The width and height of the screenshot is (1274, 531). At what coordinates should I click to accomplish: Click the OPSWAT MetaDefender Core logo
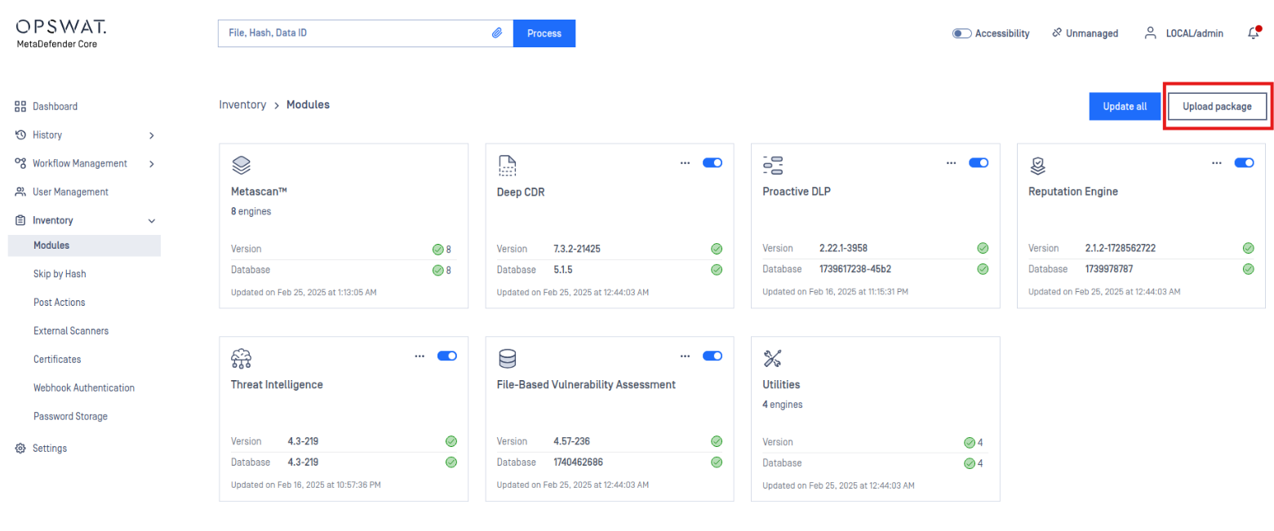(60, 33)
